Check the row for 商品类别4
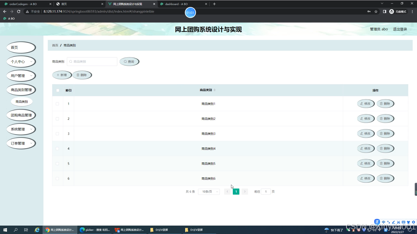417x234 pixels. (x=57, y=149)
